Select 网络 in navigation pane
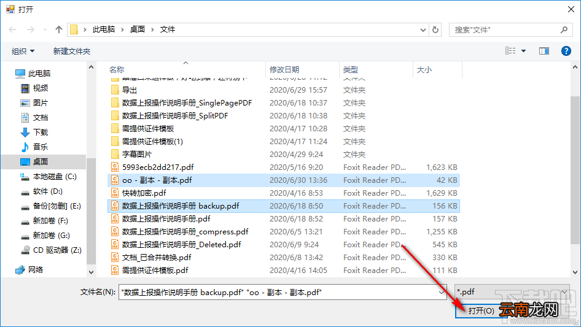Image resolution: width=581 pixels, height=327 pixels. 29,269
